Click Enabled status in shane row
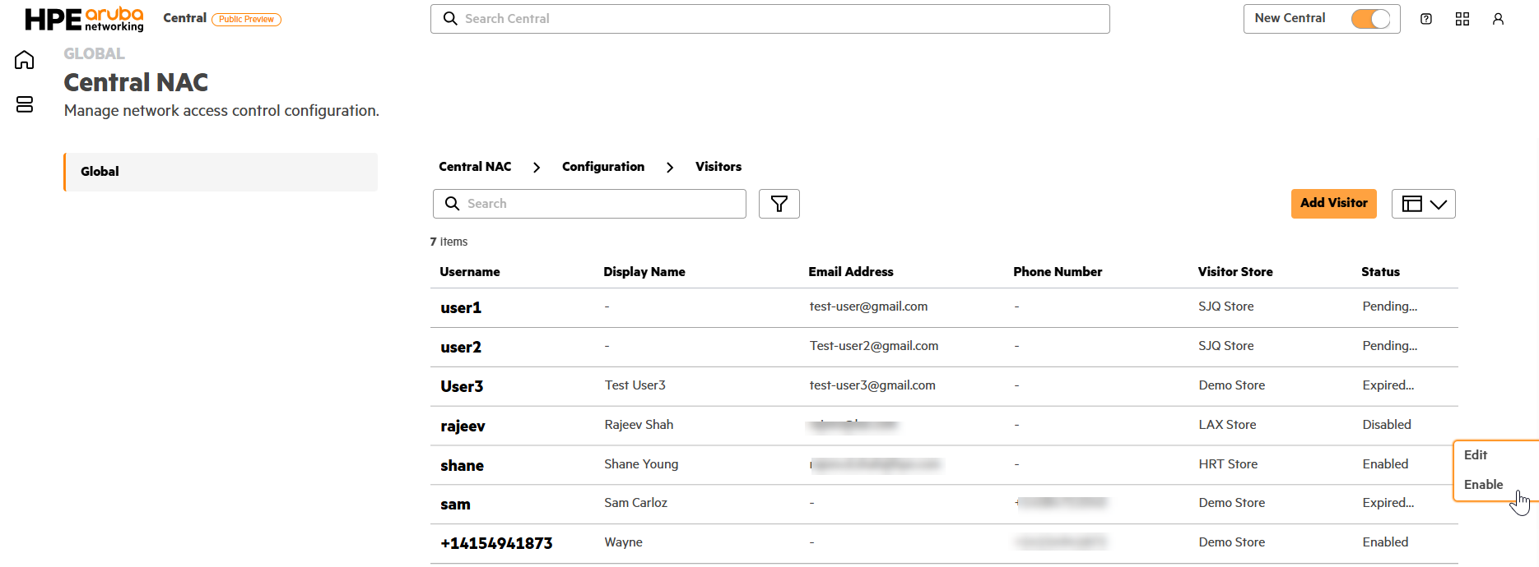 [1385, 464]
